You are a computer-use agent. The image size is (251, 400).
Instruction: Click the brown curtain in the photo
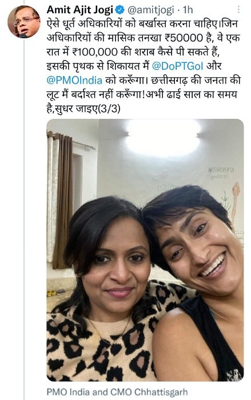tap(63, 200)
